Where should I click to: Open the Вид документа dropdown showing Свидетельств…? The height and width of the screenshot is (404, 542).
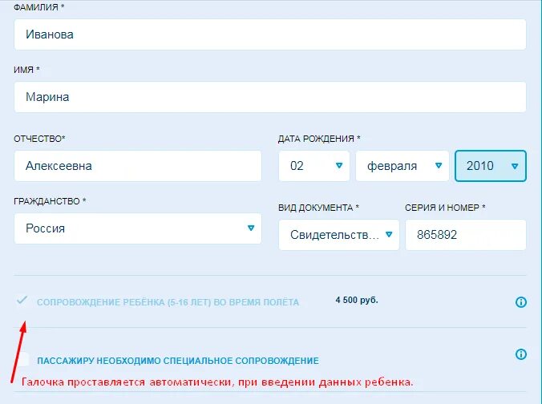(x=338, y=235)
